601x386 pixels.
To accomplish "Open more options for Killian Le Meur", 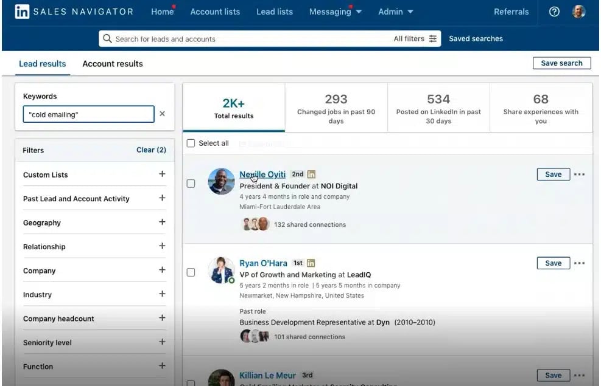I will [x=579, y=375].
